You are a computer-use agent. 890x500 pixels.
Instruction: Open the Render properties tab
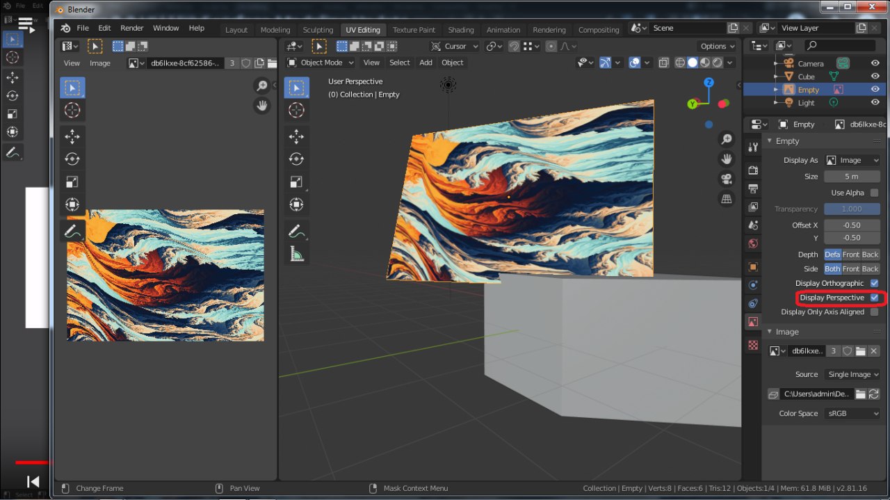(753, 170)
